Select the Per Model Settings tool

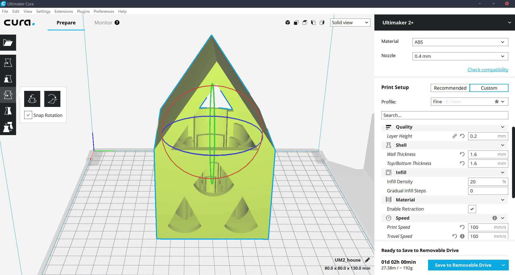tap(8, 127)
